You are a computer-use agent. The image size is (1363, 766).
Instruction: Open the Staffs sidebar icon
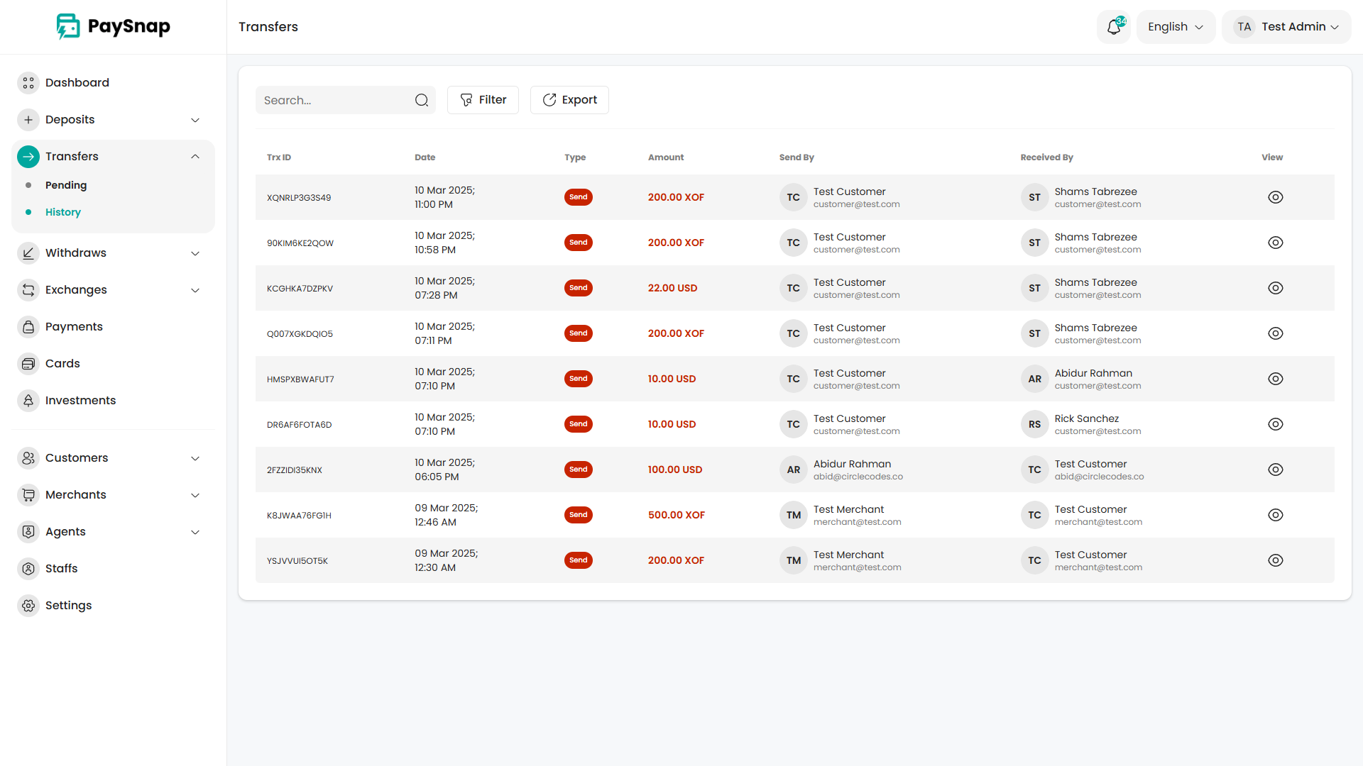pos(28,569)
